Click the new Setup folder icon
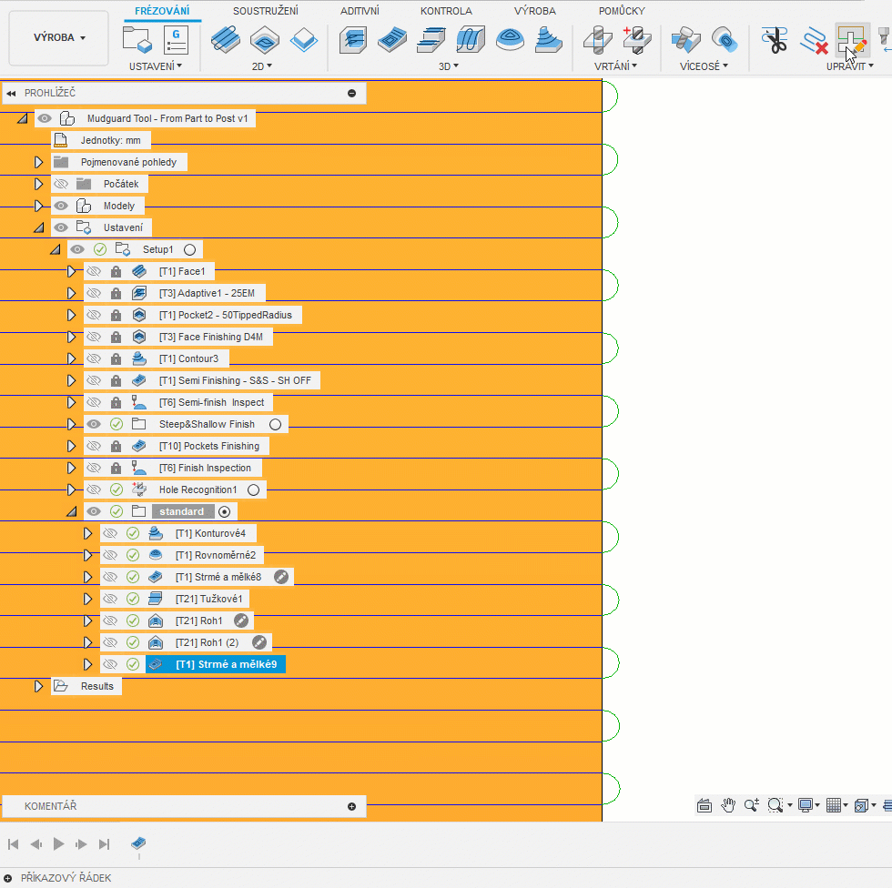The width and height of the screenshot is (892, 888). [137, 39]
